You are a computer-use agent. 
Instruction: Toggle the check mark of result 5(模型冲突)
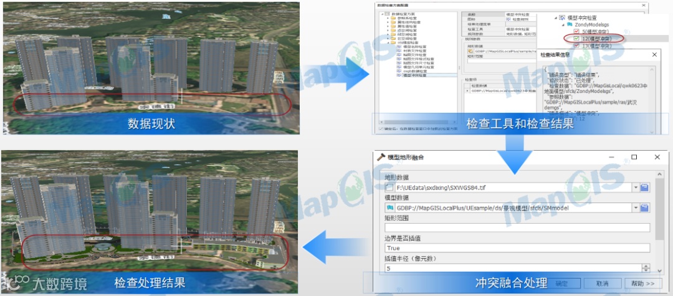tap(577, 32)
